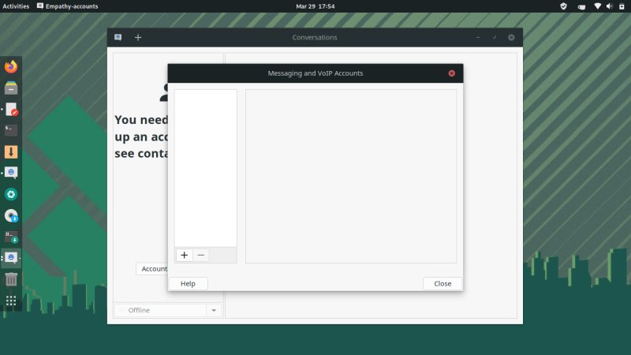Screen dimensions: 631x355
Task: Click the empty account details pane
Action: click(351, 176)
